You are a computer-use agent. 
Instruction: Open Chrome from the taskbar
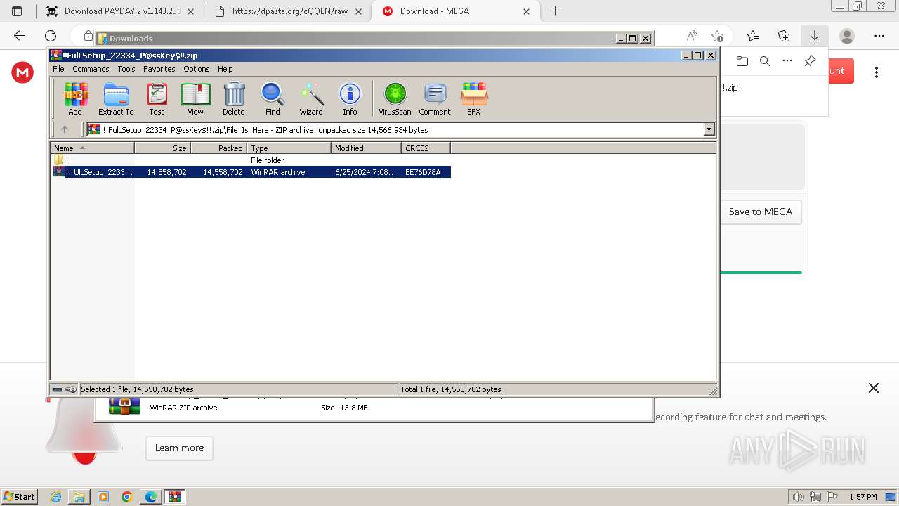point(127,497)
